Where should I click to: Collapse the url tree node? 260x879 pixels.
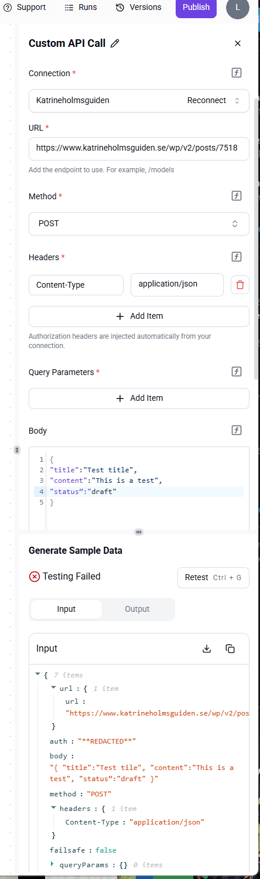click(54, 689)
